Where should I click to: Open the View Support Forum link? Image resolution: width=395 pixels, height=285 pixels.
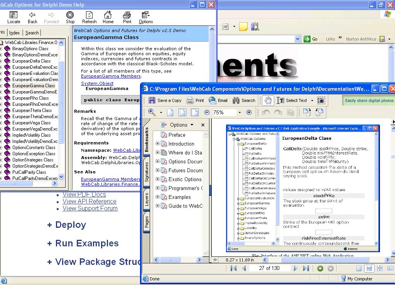[90, 209]
